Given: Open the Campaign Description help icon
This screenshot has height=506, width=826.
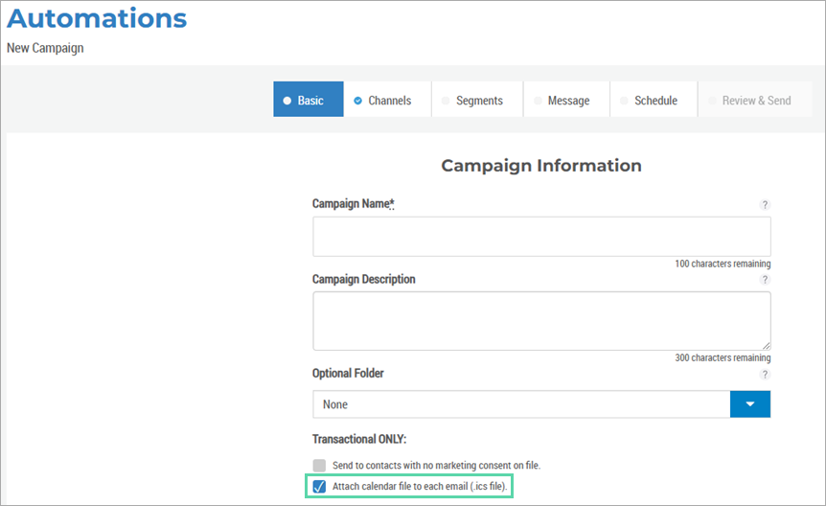Looking at the screenshot, I should [765, 280].
